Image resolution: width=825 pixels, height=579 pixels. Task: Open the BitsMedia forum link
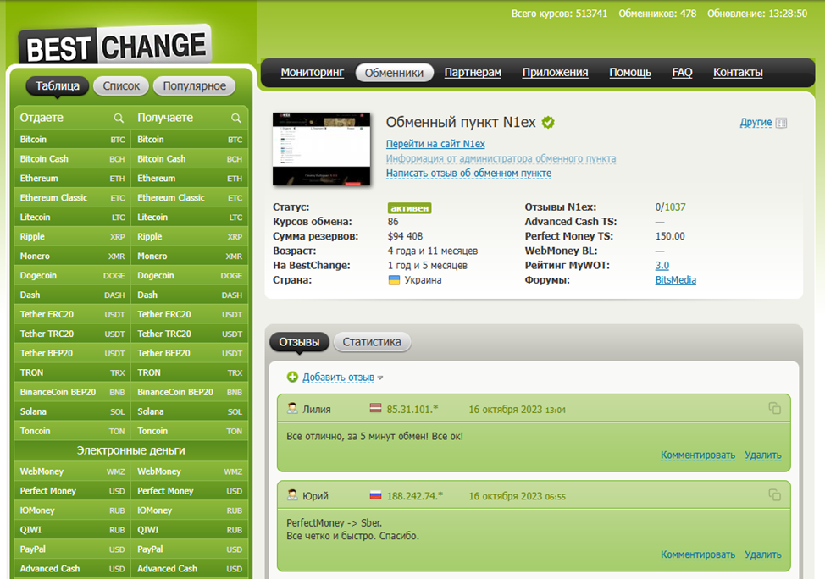point(676,280)
